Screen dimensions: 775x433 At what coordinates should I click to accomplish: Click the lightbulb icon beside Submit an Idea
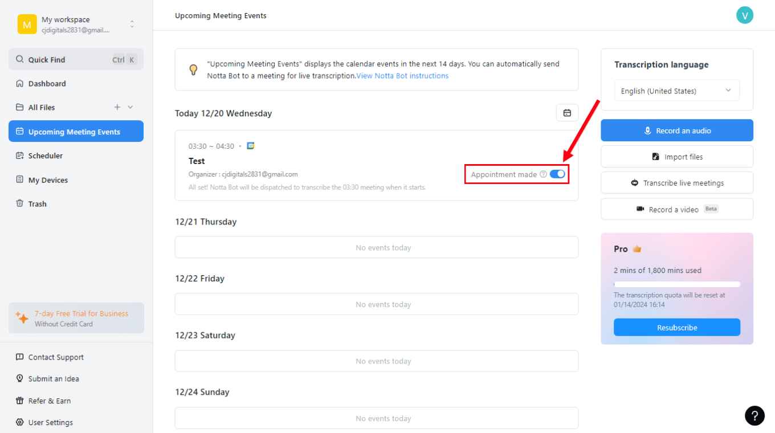(20, 379)
